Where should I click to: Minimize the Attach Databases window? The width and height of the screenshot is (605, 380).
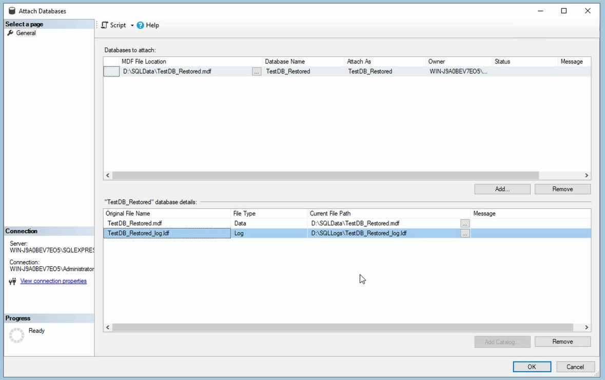[540, 11]
